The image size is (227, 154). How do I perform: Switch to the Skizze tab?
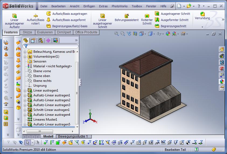(27, 32)
